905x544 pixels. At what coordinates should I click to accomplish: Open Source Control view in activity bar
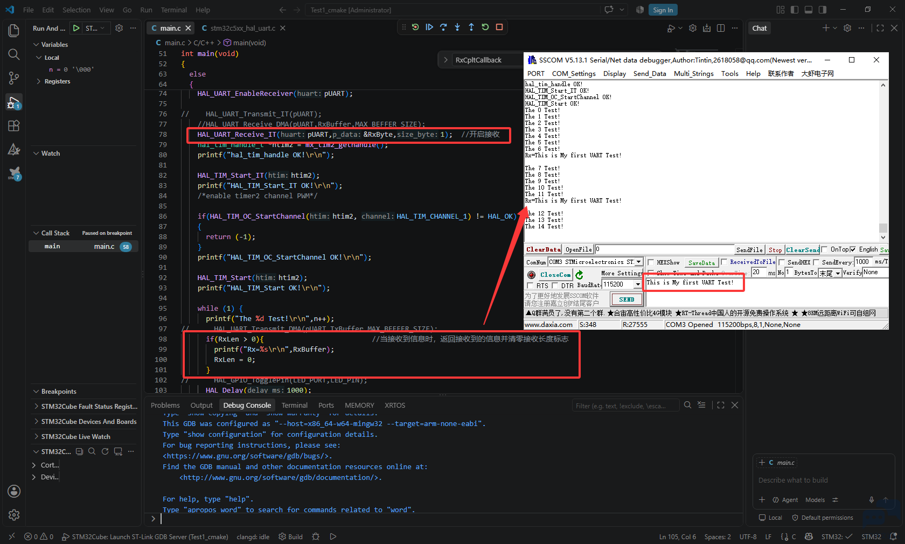(14, 78)
